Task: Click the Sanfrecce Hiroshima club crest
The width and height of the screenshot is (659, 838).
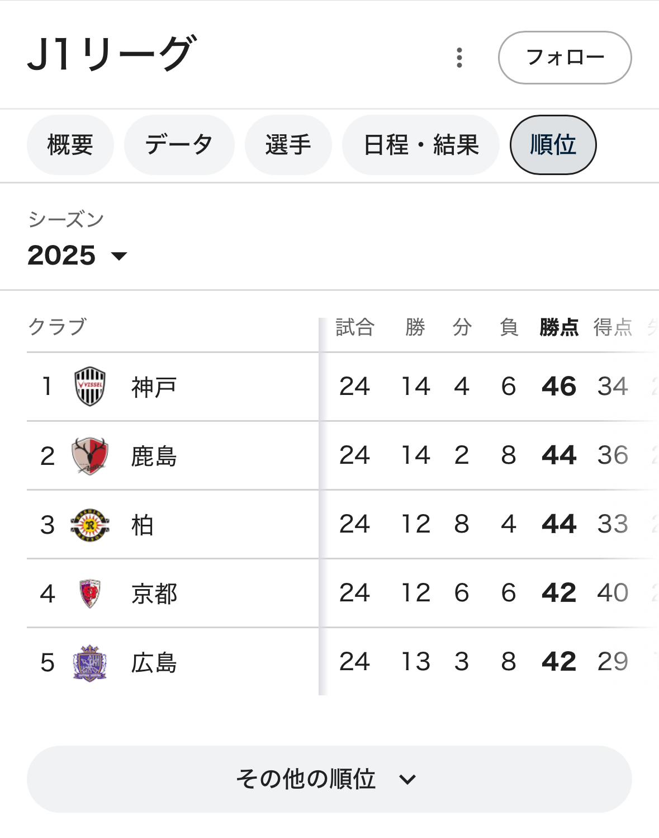Action: (90, 662)
